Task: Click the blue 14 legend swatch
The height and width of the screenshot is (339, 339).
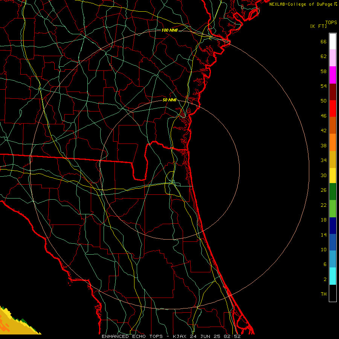Action: 333,242
